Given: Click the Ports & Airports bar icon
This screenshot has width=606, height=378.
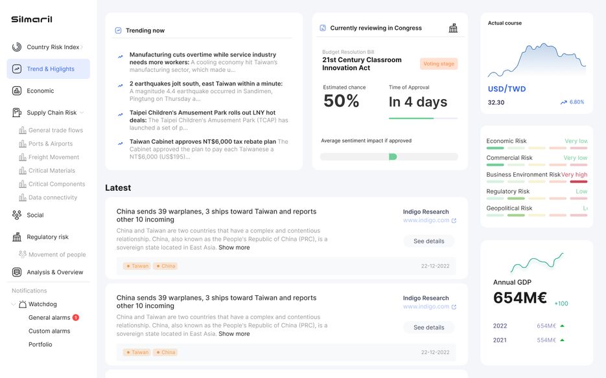Looking at the screenshot, I should pyautogui.click(x=23, y=144).
